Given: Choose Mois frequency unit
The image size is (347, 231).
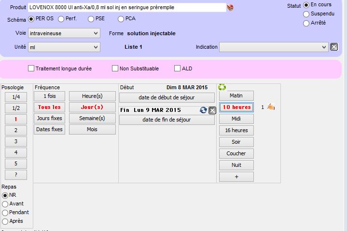Looking at the screenshot, I should [92, 129].
